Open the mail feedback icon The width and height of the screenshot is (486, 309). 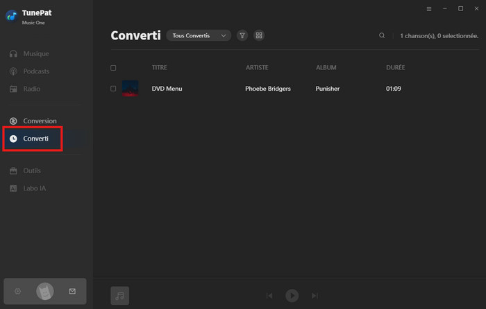point(72,292)
